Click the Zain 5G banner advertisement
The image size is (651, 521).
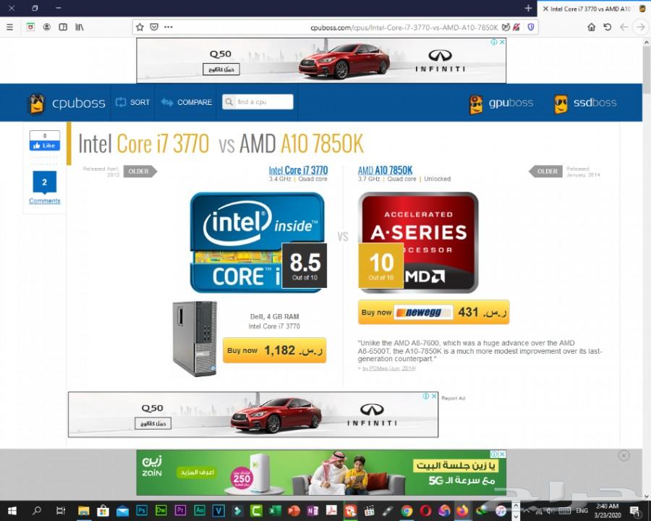321,473
